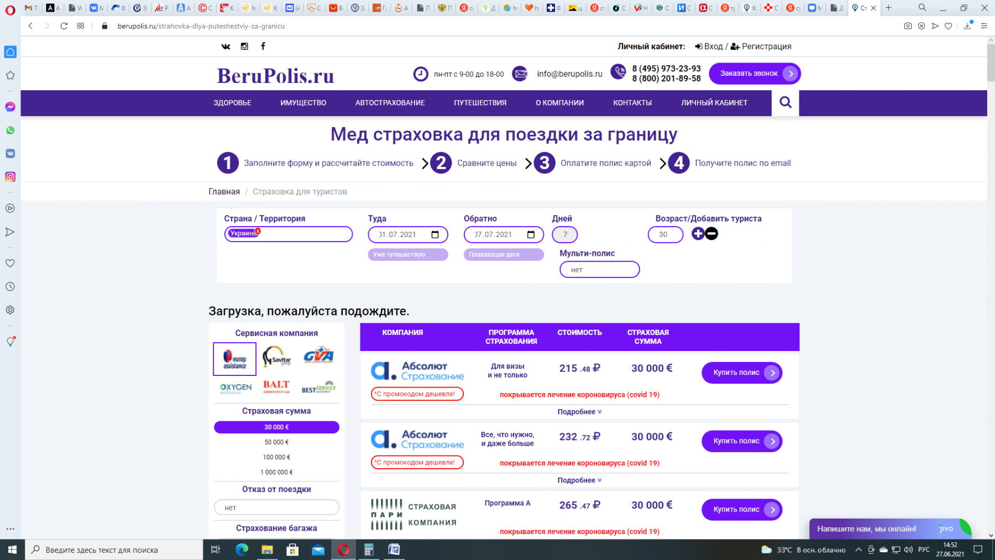Screen dimensions: 995x560
Task: Select Europ Assistance service company
Action: pyautogui.click(x=235, y=359)
